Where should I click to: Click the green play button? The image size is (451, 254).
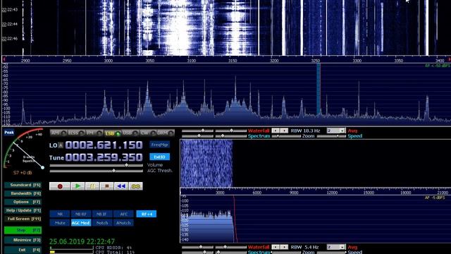tap(78, 186)
